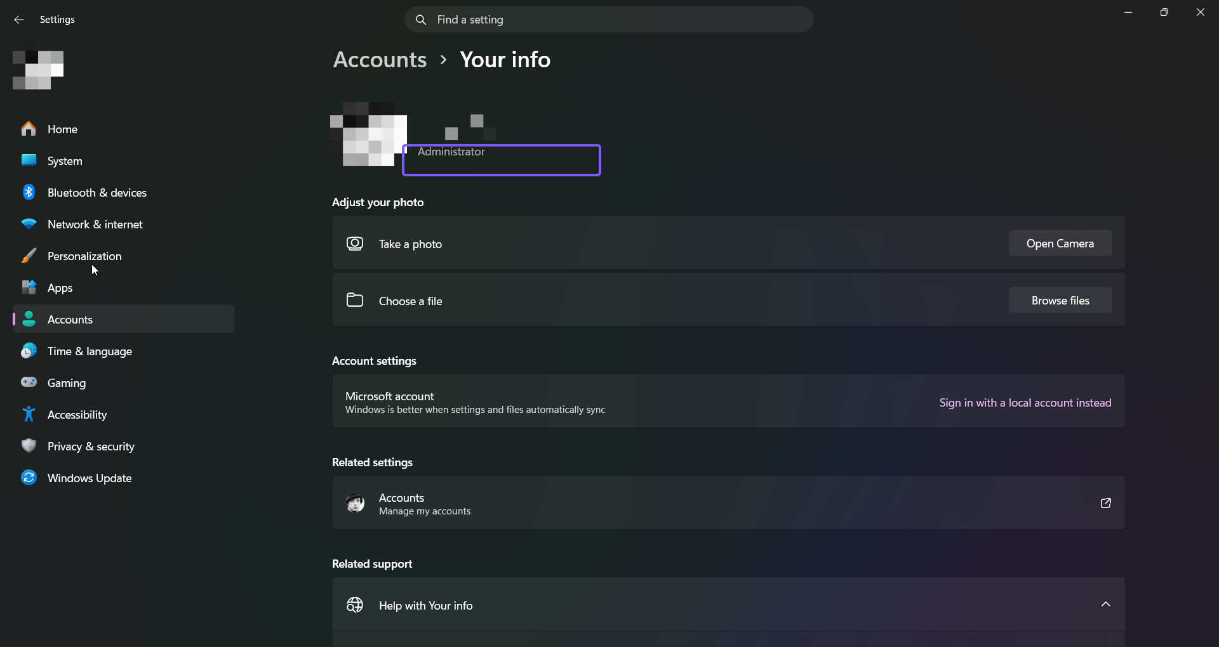Click the Bluetooth icon in sidebar

click(29, 192)
